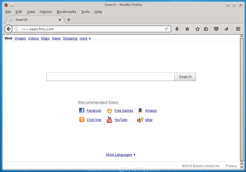Click the ©2013 Bandoo Media Inc. text
This screenshot has height=172, width=246.
coord(201,166)
